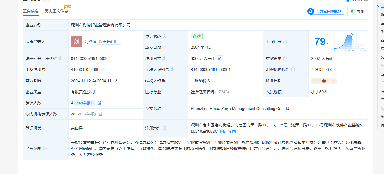Click the VIP badge above 历史工商信息

[68, 7]
